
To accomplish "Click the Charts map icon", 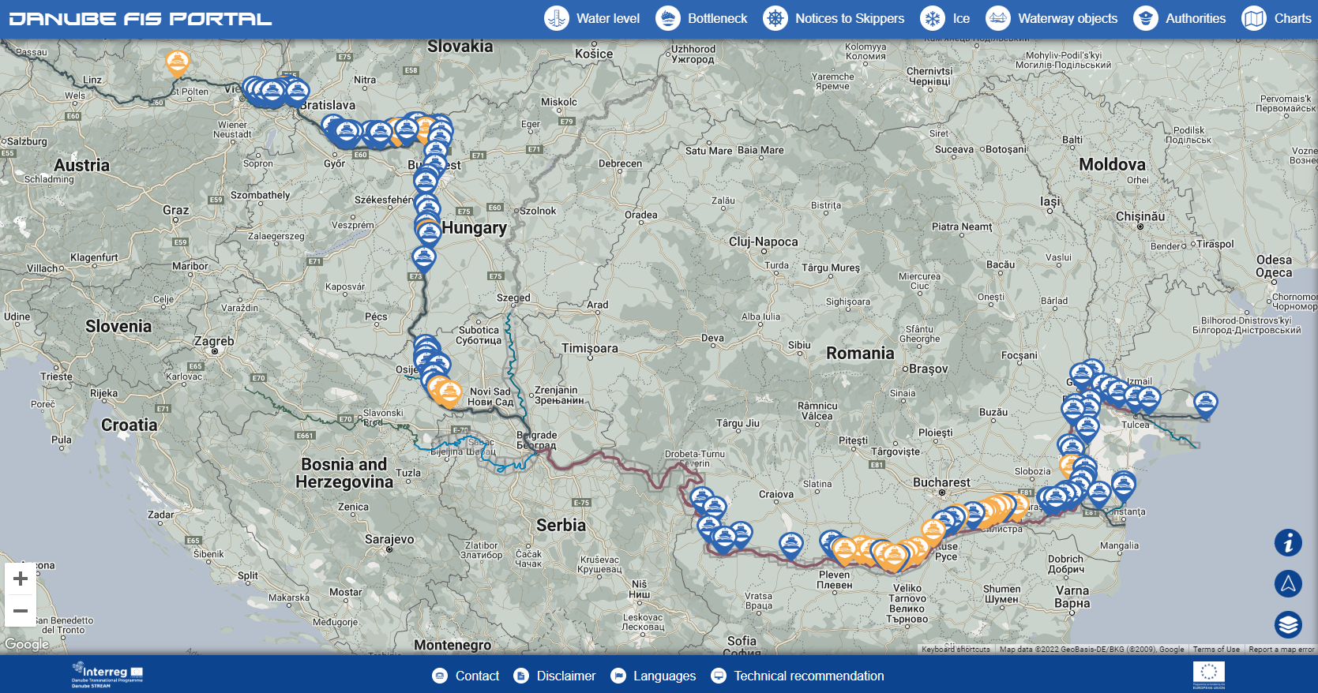I will point(1254,18).
